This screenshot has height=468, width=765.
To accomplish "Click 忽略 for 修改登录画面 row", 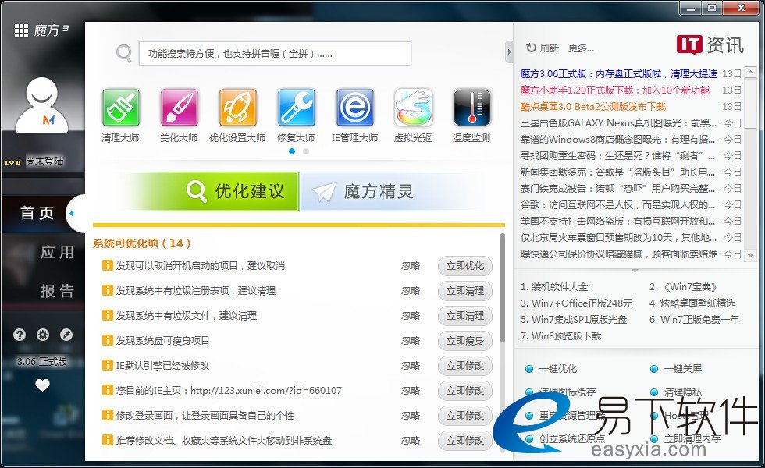I will pyautogui.click(x=411, y=415).
